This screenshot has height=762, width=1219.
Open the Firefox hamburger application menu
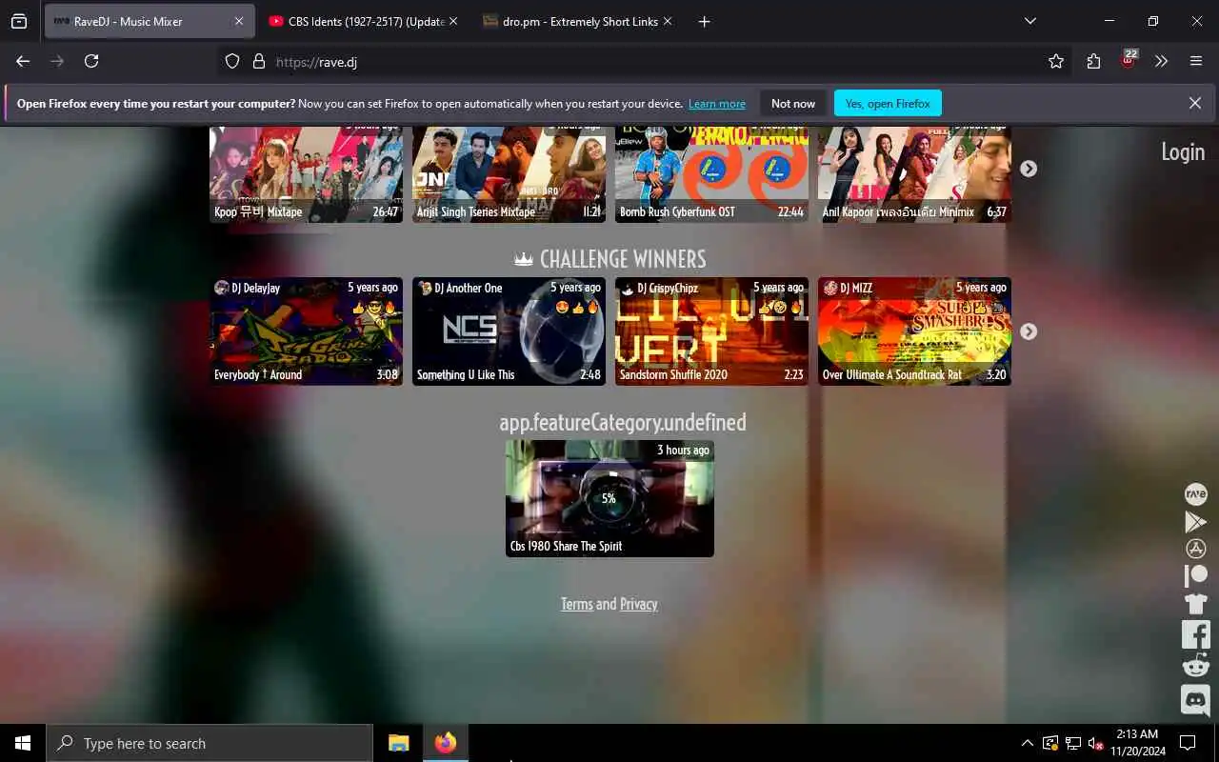[x=1196, y=61]
